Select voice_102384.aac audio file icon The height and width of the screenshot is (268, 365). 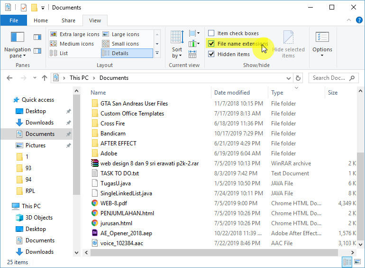(x=94, y=243)
